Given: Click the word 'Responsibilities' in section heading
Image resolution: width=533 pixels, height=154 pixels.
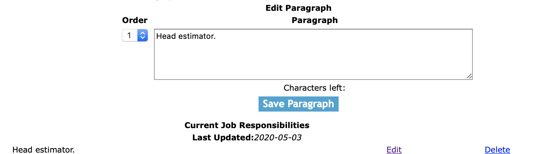Looking at the screenshot, I should (274, 125).
